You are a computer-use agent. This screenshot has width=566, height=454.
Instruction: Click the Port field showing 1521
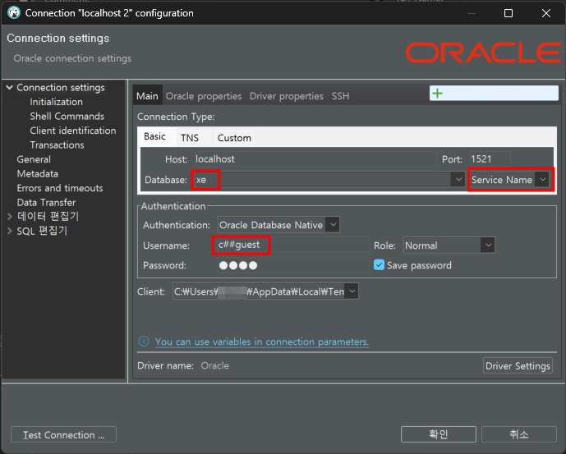(x=490, y=159)
